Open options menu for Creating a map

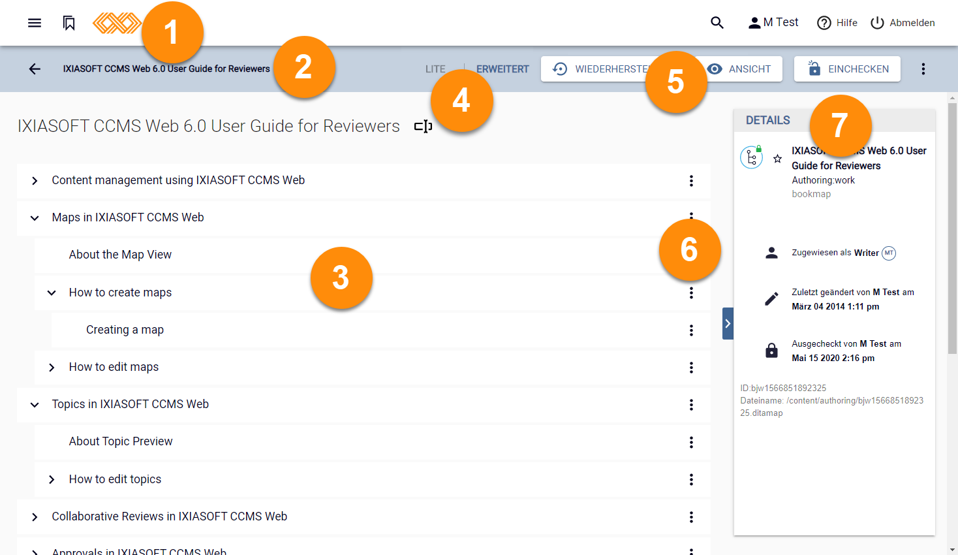[691, 330]
